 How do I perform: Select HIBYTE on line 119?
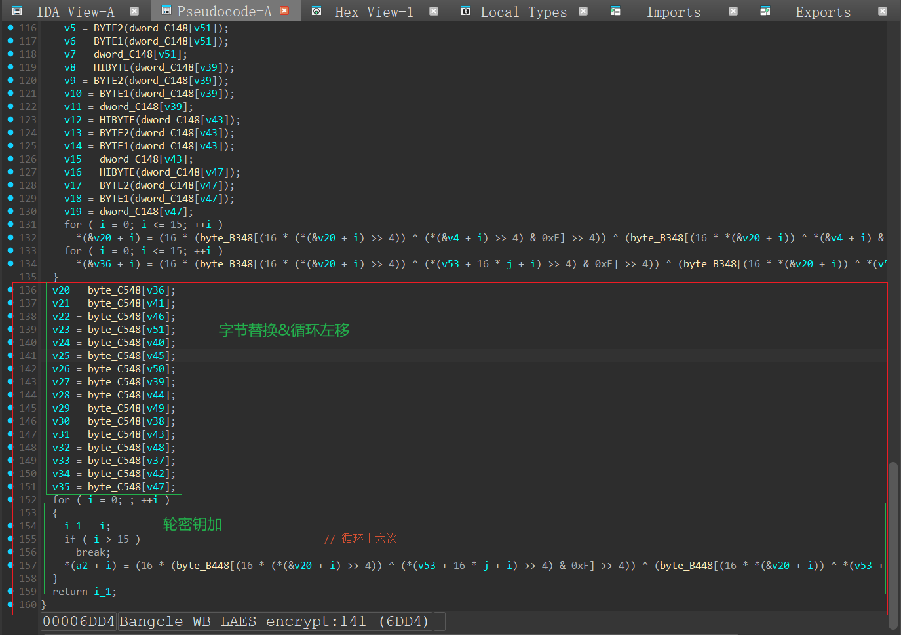click(111, 67)
